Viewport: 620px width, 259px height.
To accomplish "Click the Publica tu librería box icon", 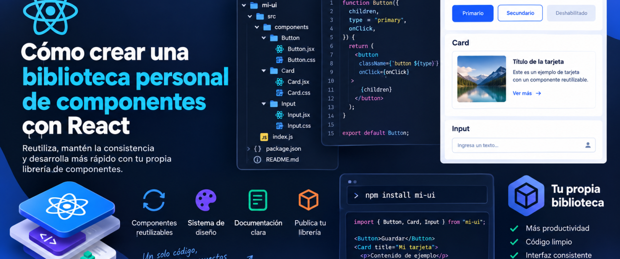I will pyautogui.click(x=309, y=200).
